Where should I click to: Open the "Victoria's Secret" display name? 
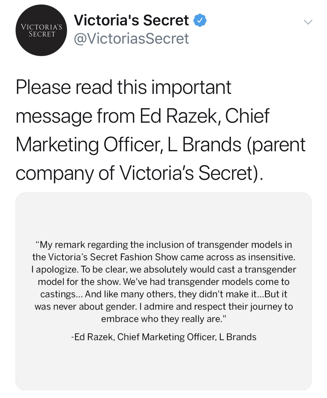click(x=131, y=20)
